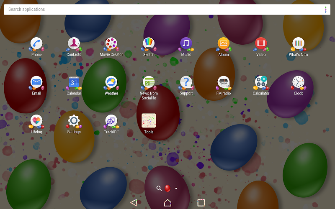Tap the Back navigation button
This screenshot has height=209, width=335.
[134, 203]
